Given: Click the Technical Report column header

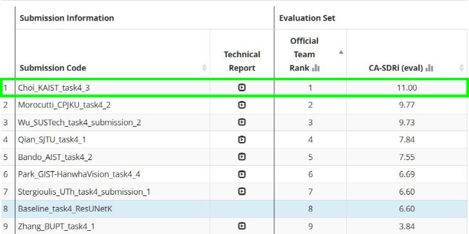Looking at the screenshot, I should [242, 61].
